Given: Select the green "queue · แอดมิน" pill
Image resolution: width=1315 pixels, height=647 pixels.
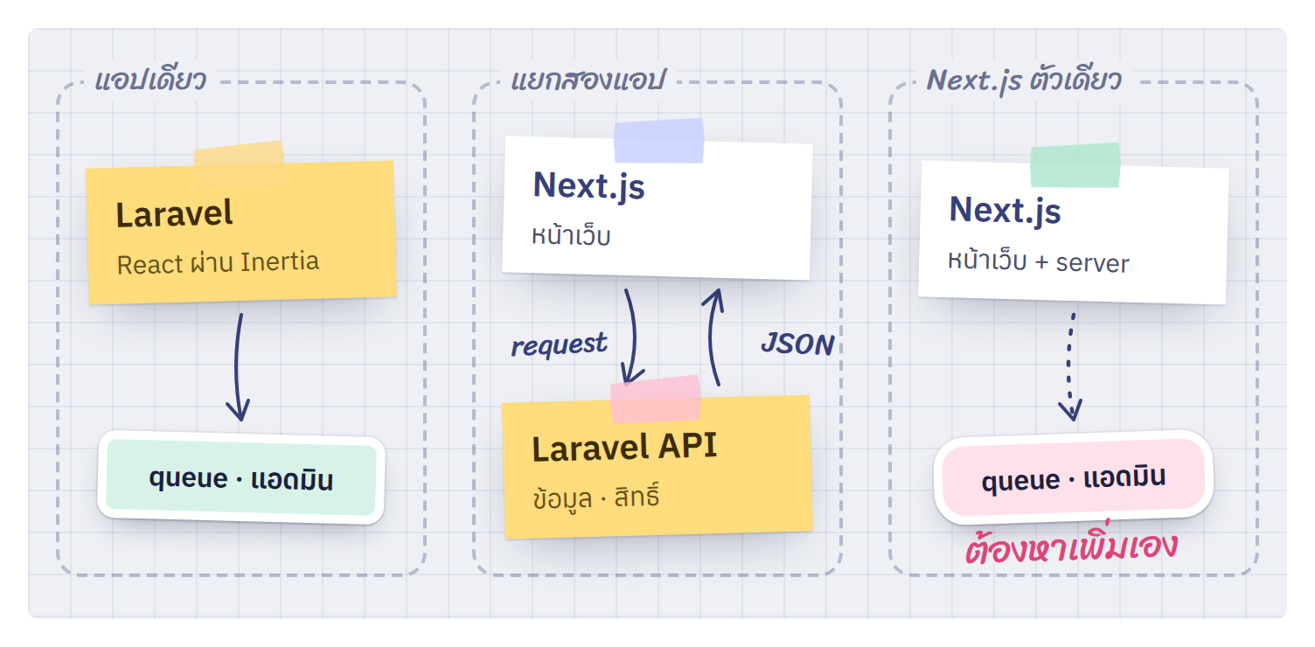Looking at the screenshot, I should [x=241, y=479].
